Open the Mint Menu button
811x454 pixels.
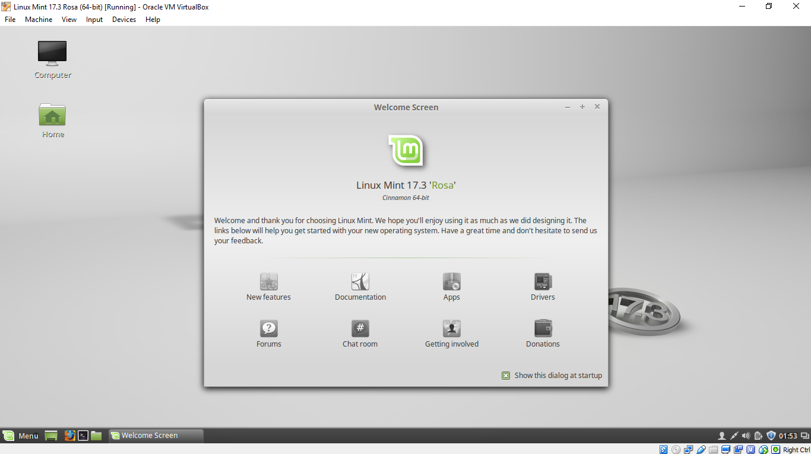coord(21,436)
